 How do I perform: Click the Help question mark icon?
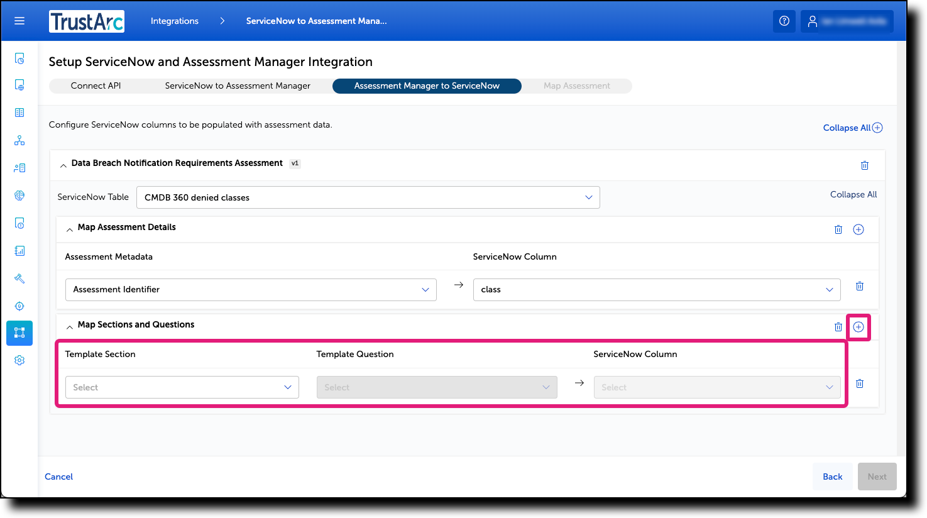[x=784, y=21]
